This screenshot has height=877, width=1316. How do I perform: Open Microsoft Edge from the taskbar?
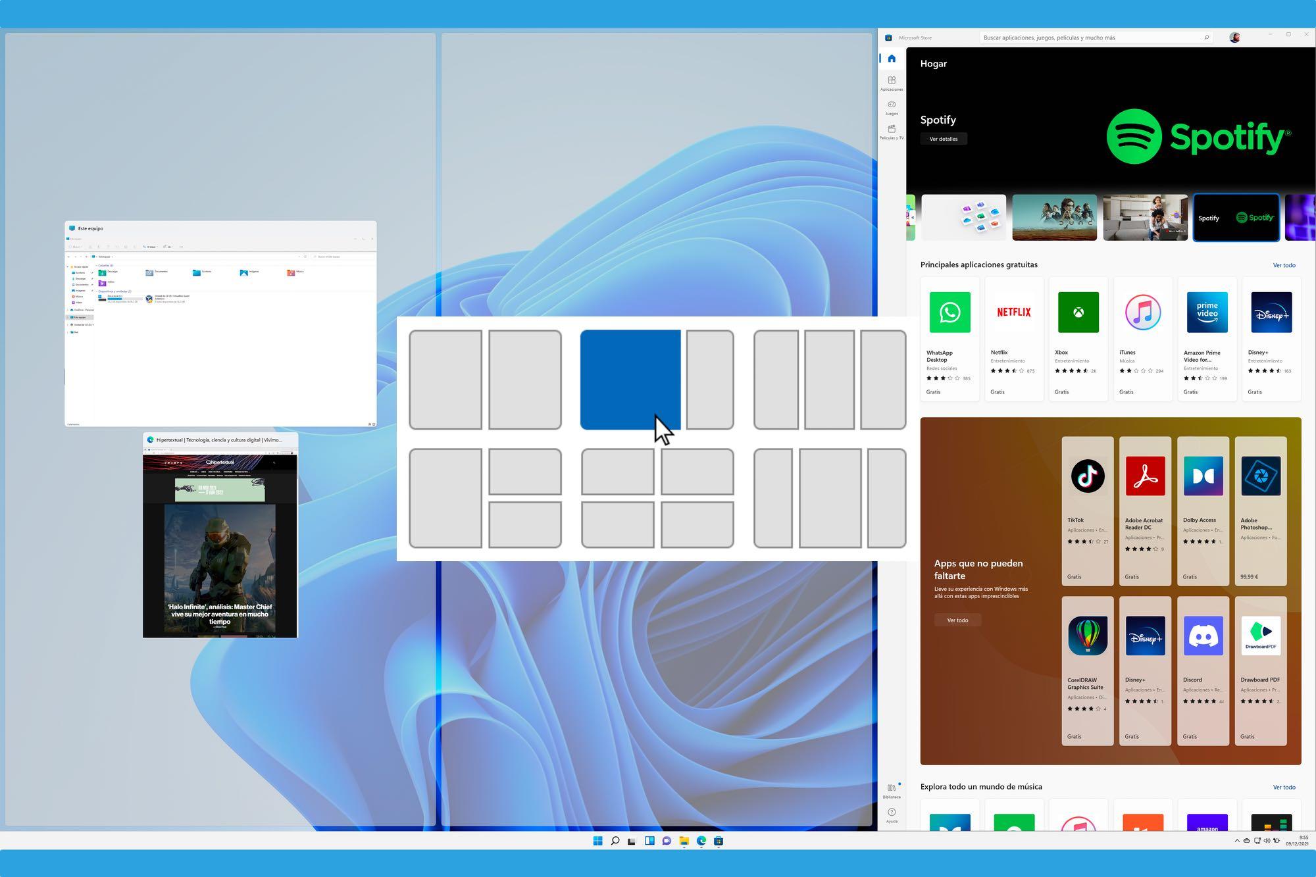point(701,841)
